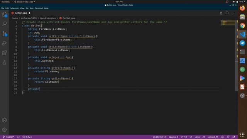This screenshot has width=247, height=139.
Task: Open the Help menu
Action: pyautogui.click(x=46, y=8)
